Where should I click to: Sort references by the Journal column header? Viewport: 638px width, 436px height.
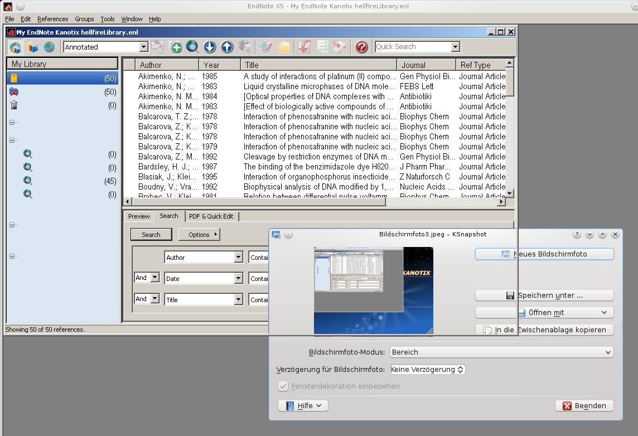coord(427,65)
